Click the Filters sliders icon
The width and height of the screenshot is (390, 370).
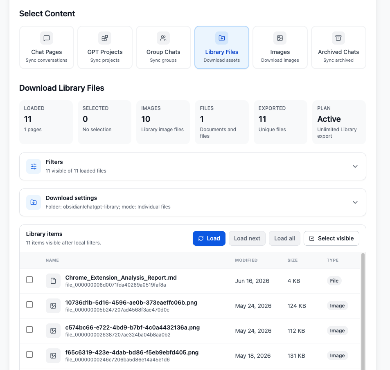[x=34, y=166]
